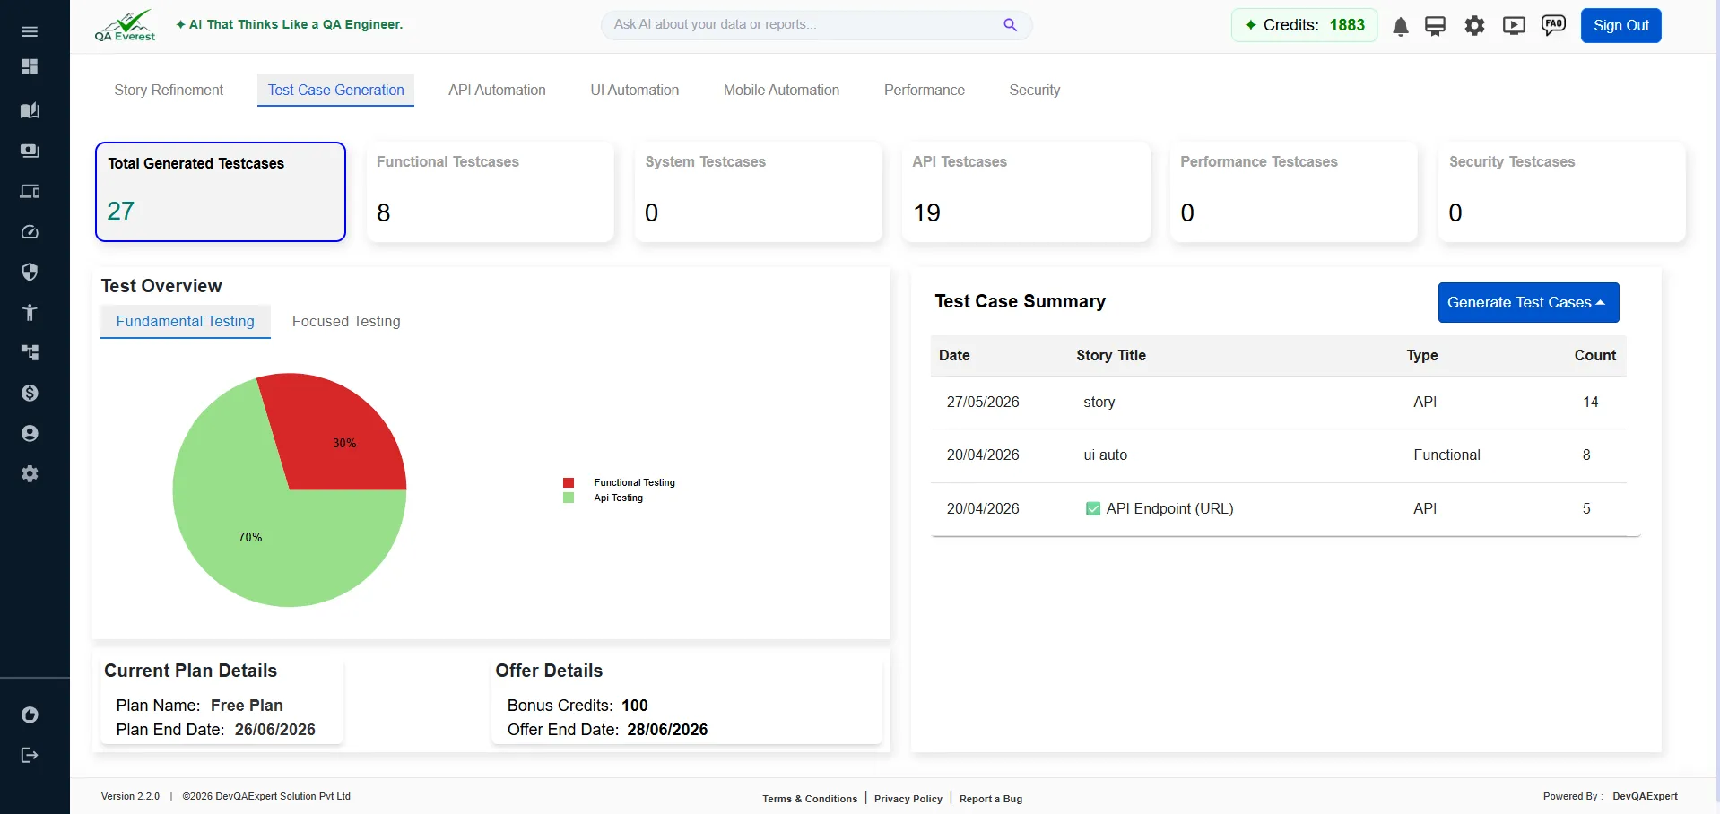Open the Report a Bug link
The image size is (1720, 814).
point(991,799)
